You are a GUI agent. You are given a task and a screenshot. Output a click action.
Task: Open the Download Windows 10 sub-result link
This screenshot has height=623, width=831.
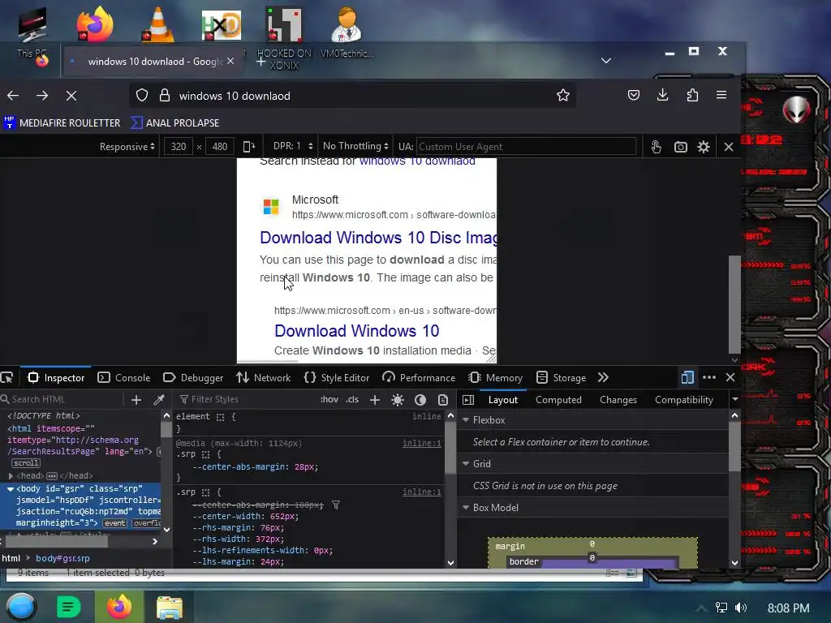[x=357, y=331]
